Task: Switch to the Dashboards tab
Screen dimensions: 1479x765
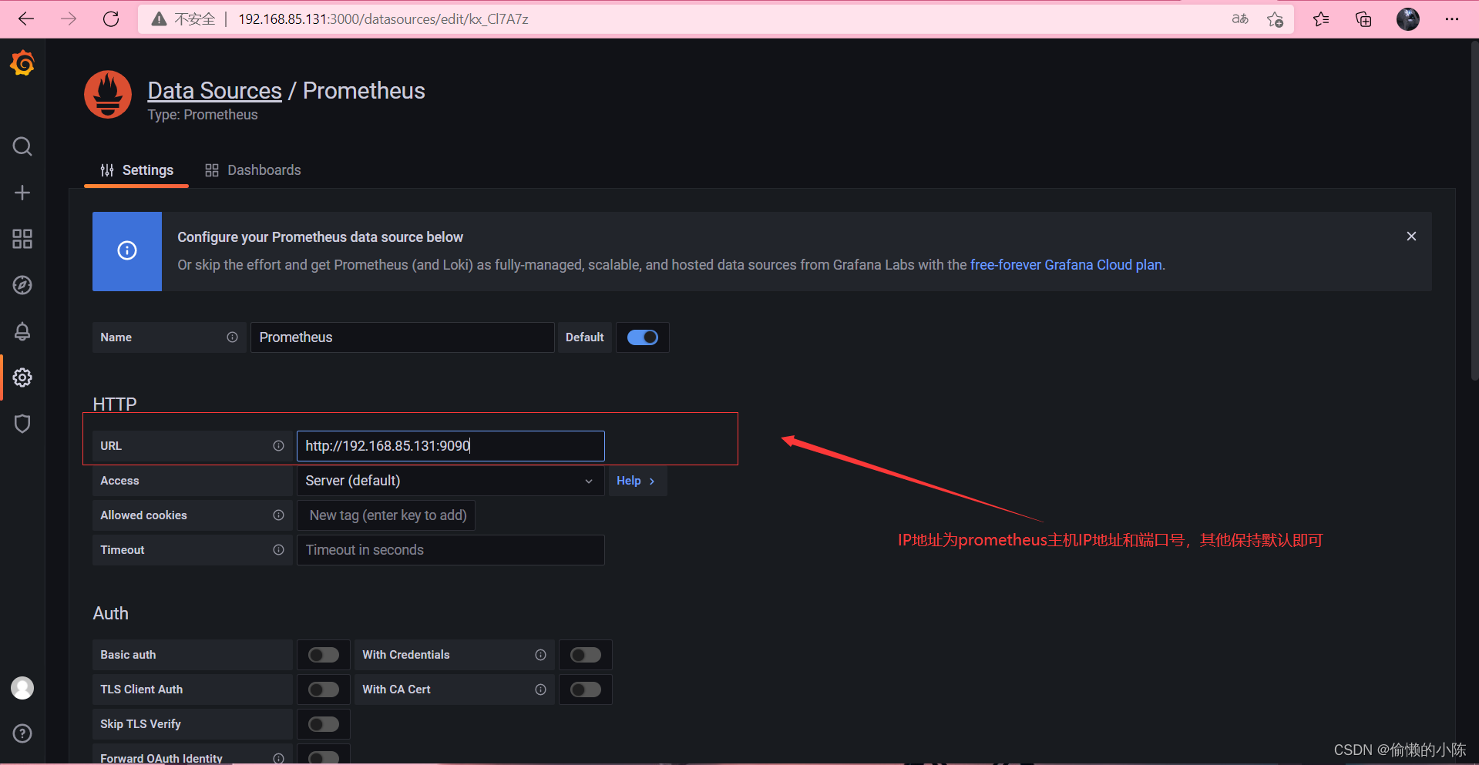Action: tap(253, 170)
